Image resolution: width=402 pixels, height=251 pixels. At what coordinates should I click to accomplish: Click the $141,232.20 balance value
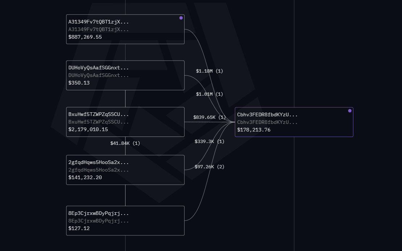tap(85, 177)
